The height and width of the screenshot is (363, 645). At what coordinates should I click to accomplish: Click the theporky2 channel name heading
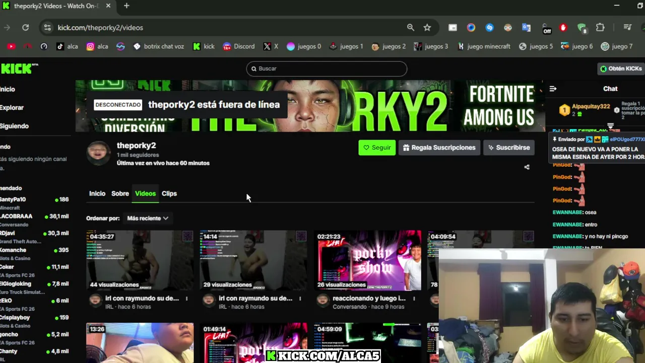click(x=136, y=146)
